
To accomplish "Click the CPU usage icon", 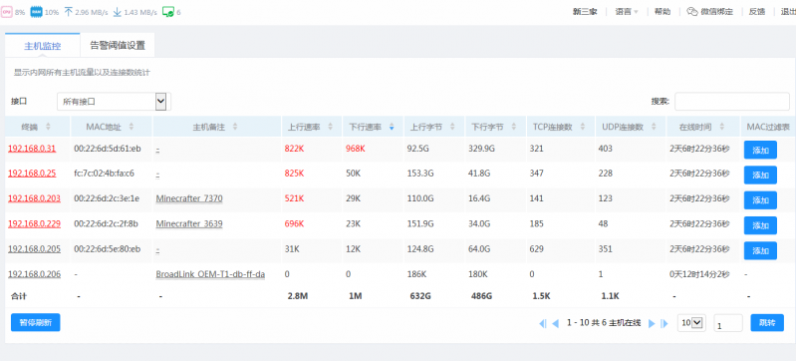I will tap(7, 12).
